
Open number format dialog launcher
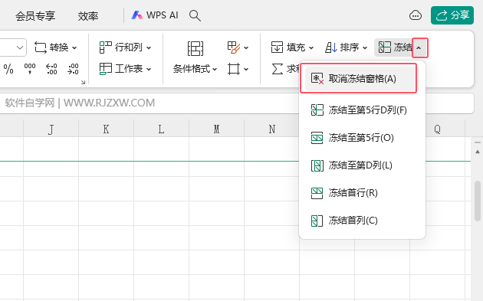tap(83, 82)
